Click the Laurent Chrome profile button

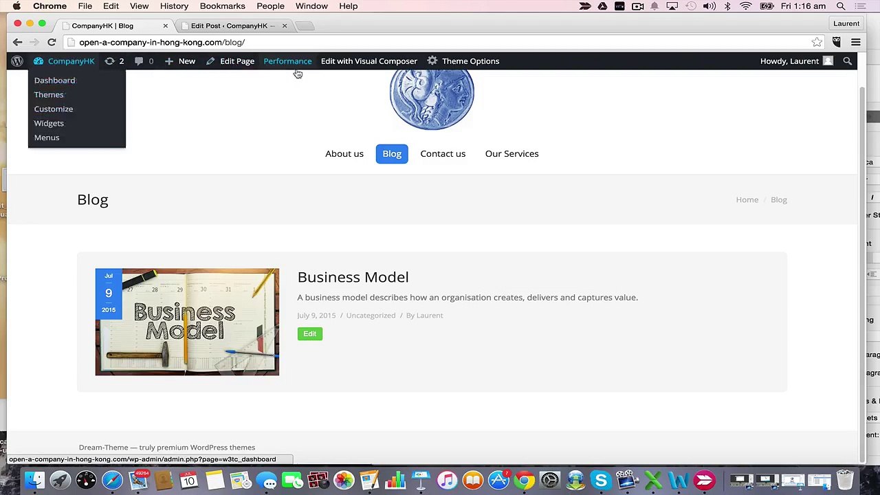846,23
